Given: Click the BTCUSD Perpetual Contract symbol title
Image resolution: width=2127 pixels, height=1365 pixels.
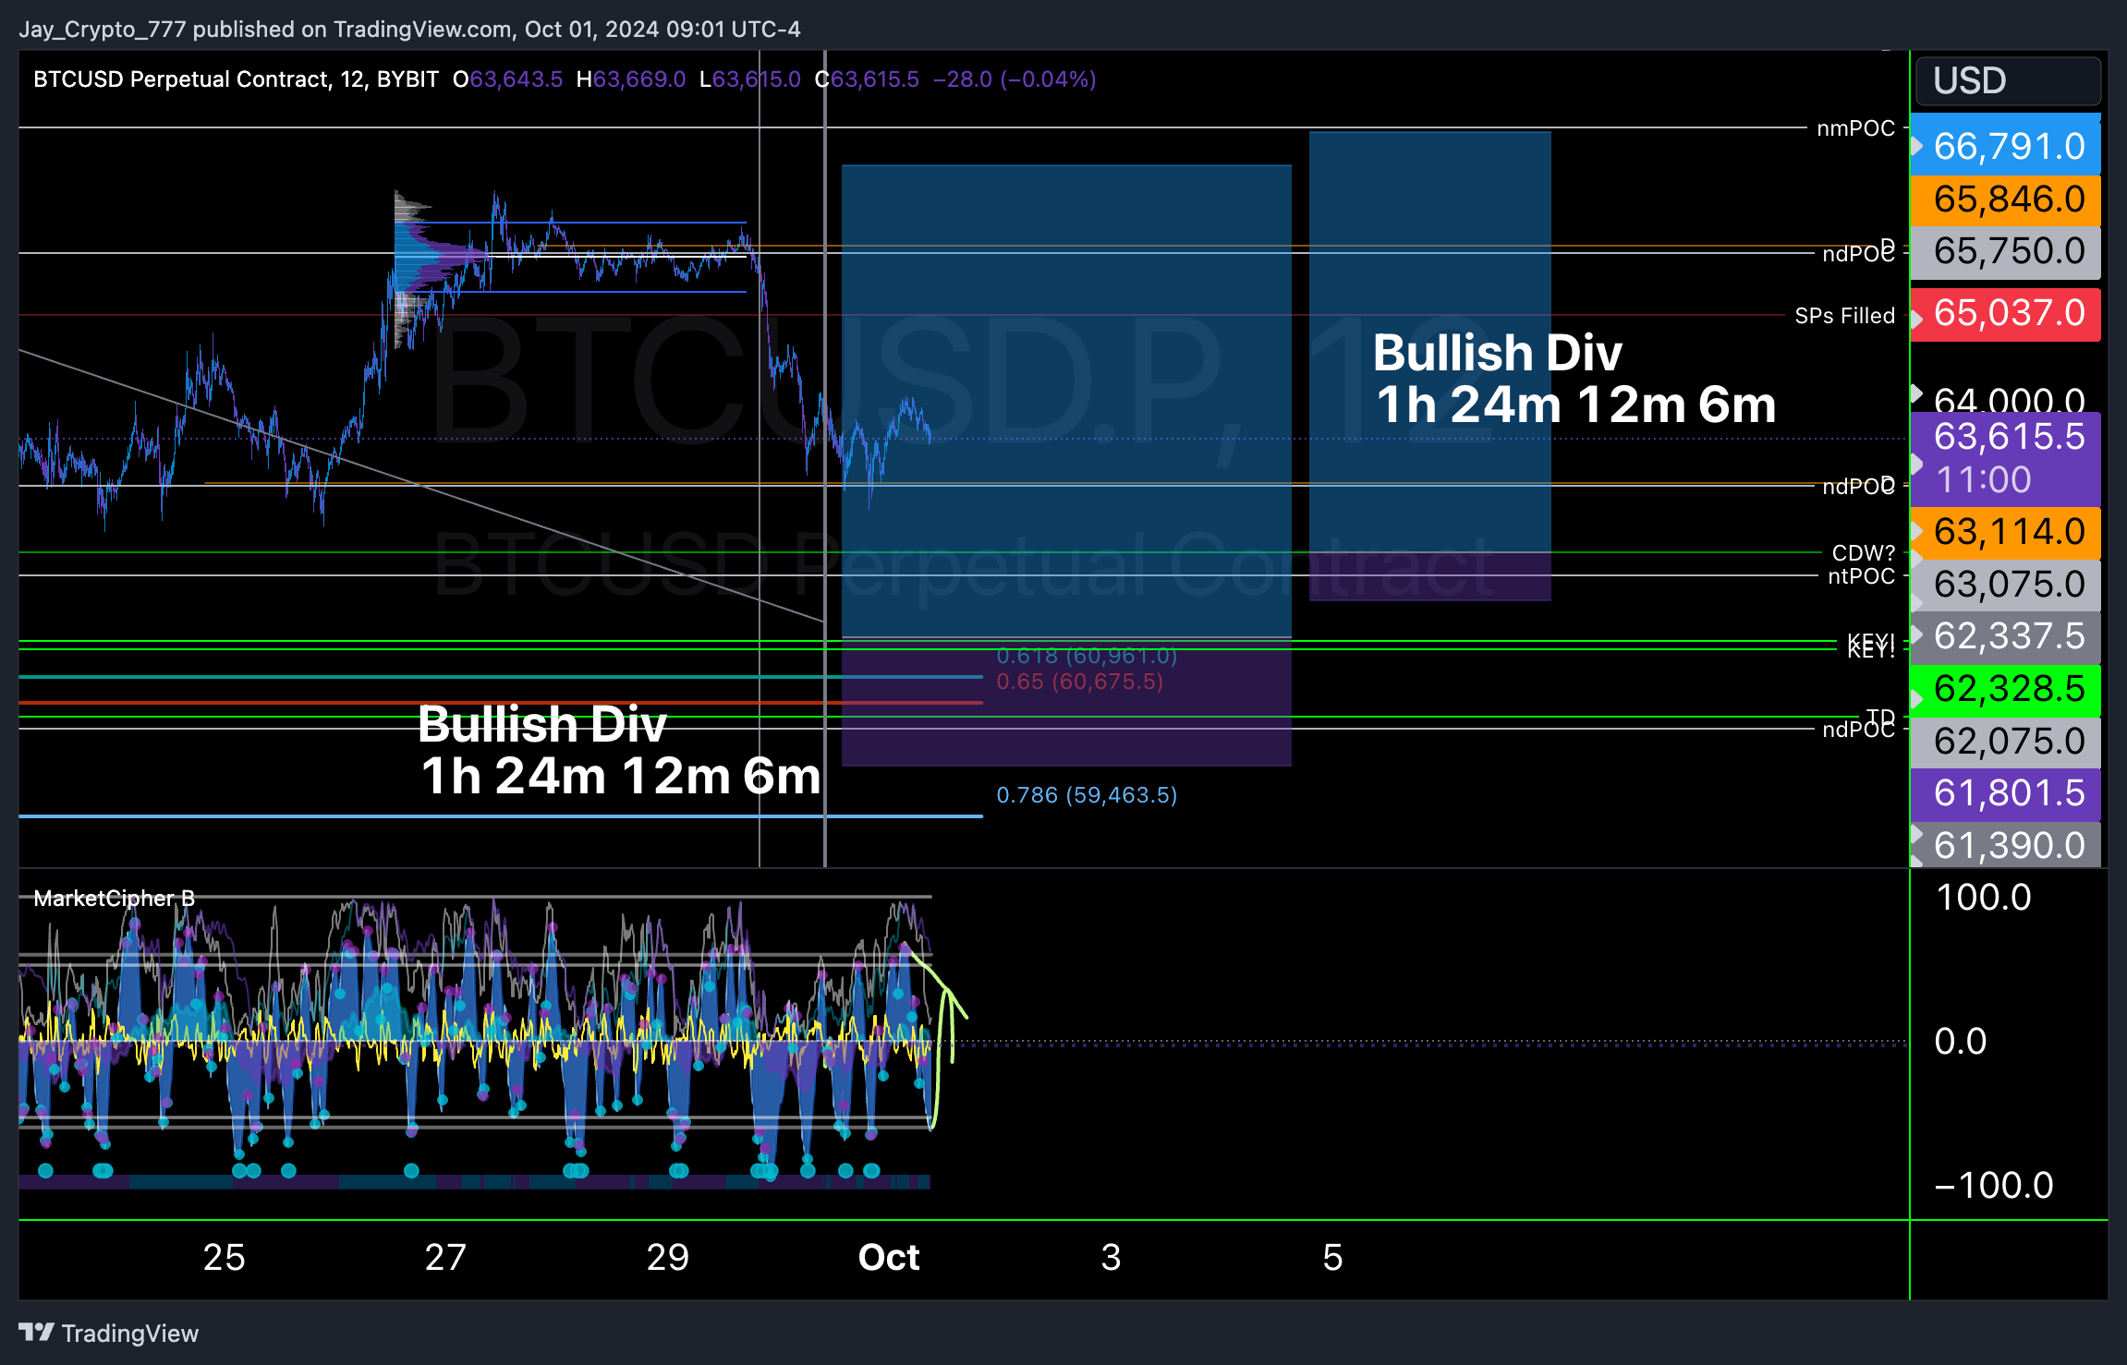Looking at the screenshot, I should tap(181, 79).
